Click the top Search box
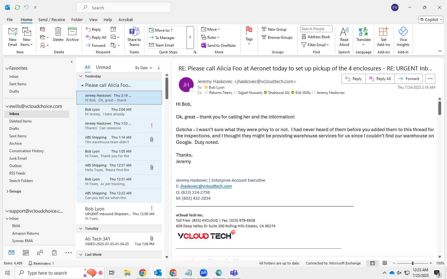 coord(124,7)
